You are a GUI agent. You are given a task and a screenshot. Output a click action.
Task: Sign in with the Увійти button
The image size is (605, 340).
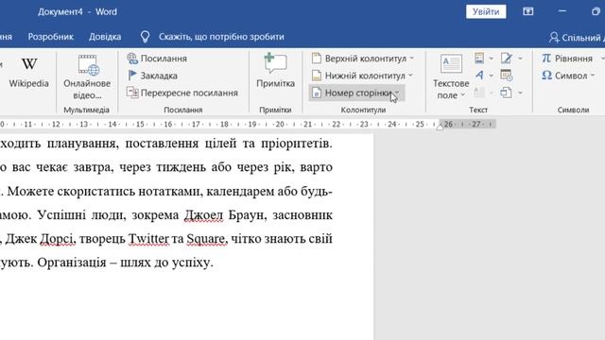point(486,11)
